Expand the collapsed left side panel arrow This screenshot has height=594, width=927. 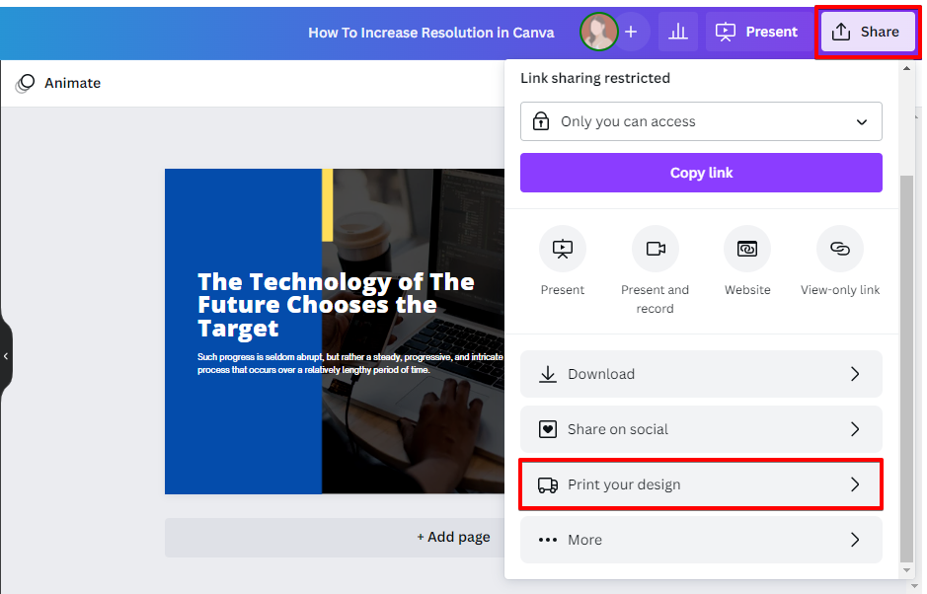[x=6, y=355]
